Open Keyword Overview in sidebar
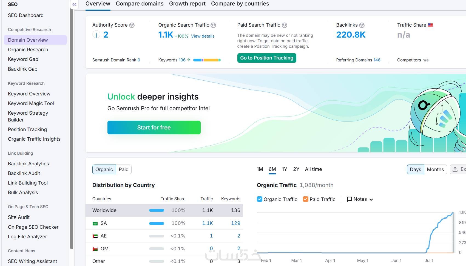This screenshot has height=266, width=466. (x=29, y=94)
